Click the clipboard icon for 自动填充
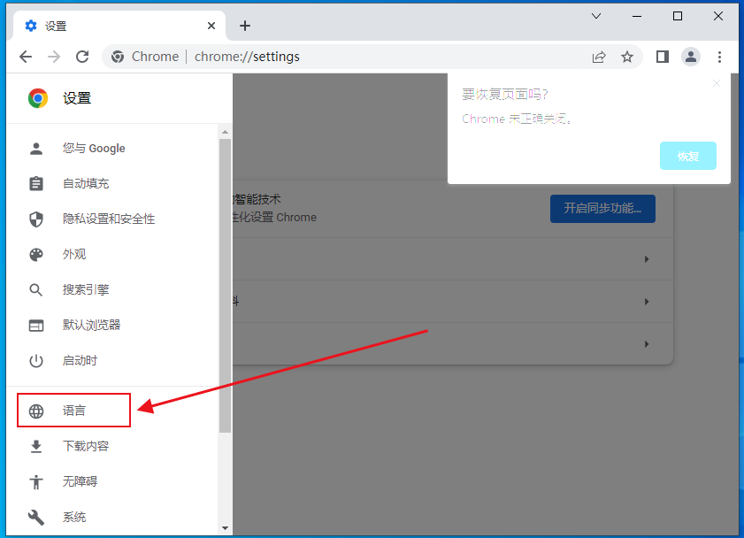744x538 pixels. (x=36, y=183)
